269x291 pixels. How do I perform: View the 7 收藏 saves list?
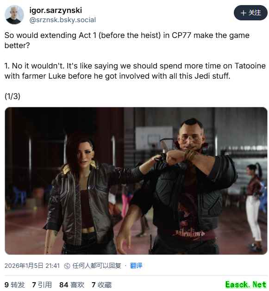pyautogui.click(x=101, y=285)
